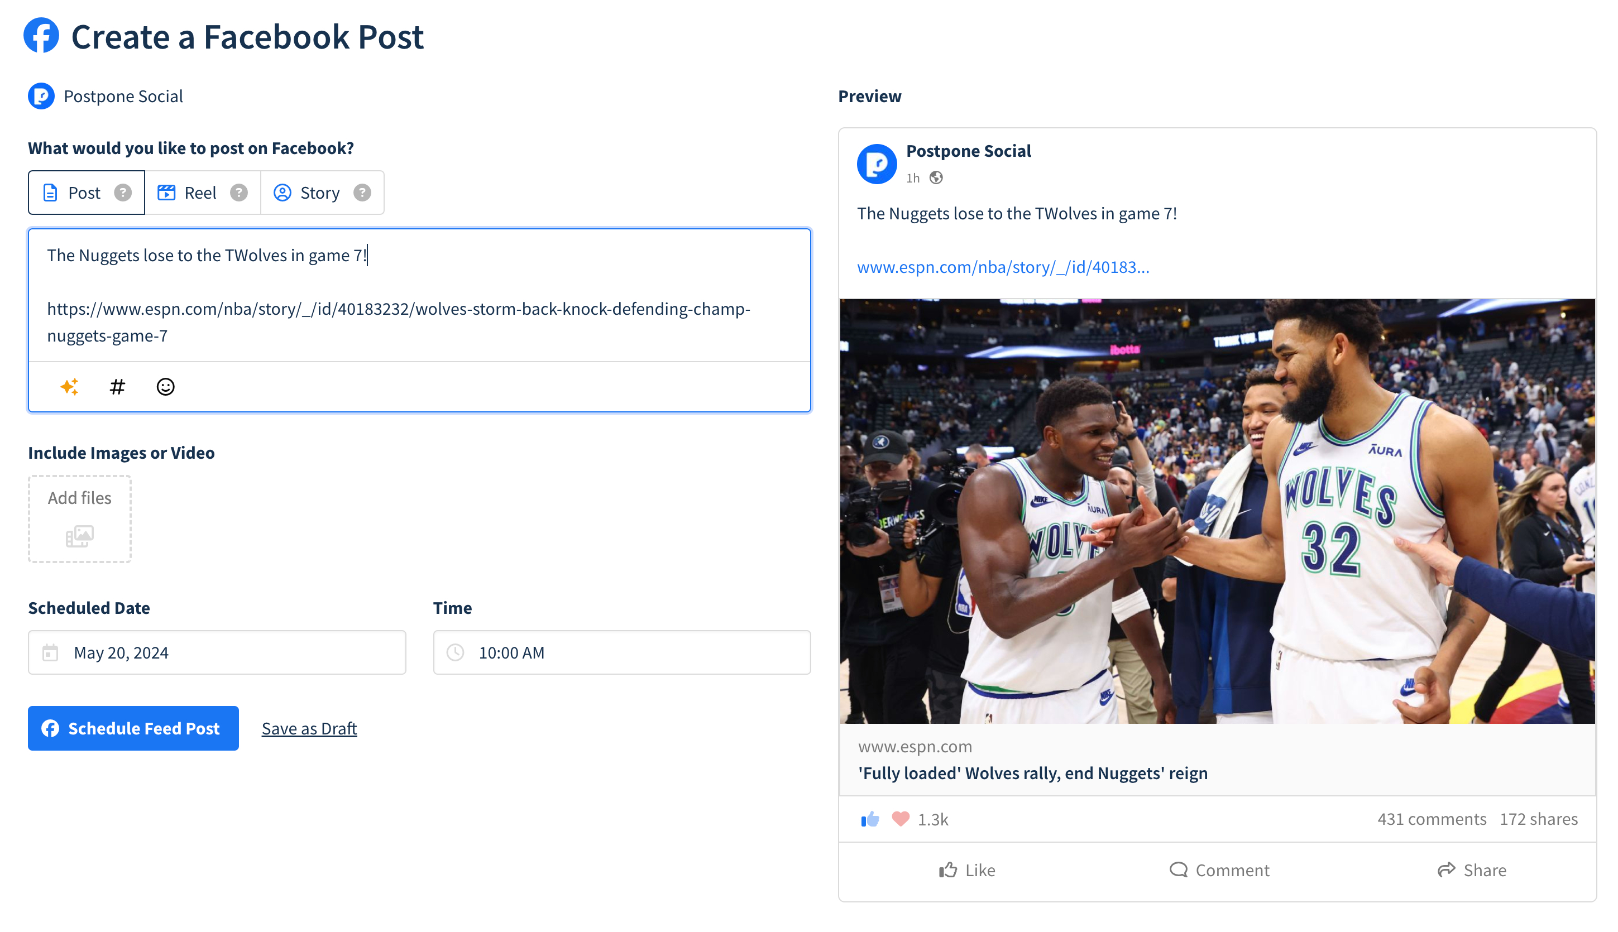Click the Postpone Social account avatar on the left
1618x932 pixels.
pyautogui.click(x=41, y=96)
